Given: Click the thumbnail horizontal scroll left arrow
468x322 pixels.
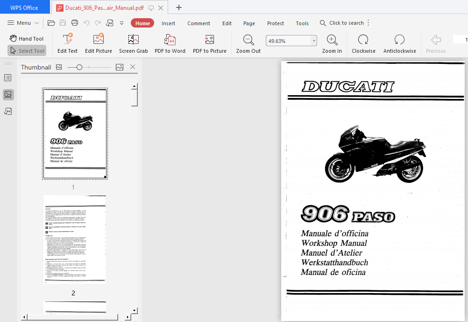Looking at the screenshot, I should tap(24, 317).
